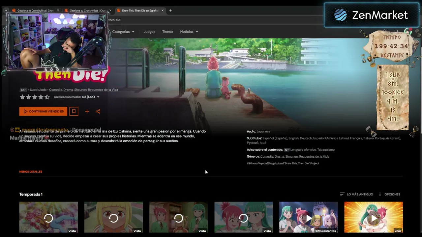422x237 pixels.
Task: Play the episode with 22m restantes
Action: pos(309,218)
